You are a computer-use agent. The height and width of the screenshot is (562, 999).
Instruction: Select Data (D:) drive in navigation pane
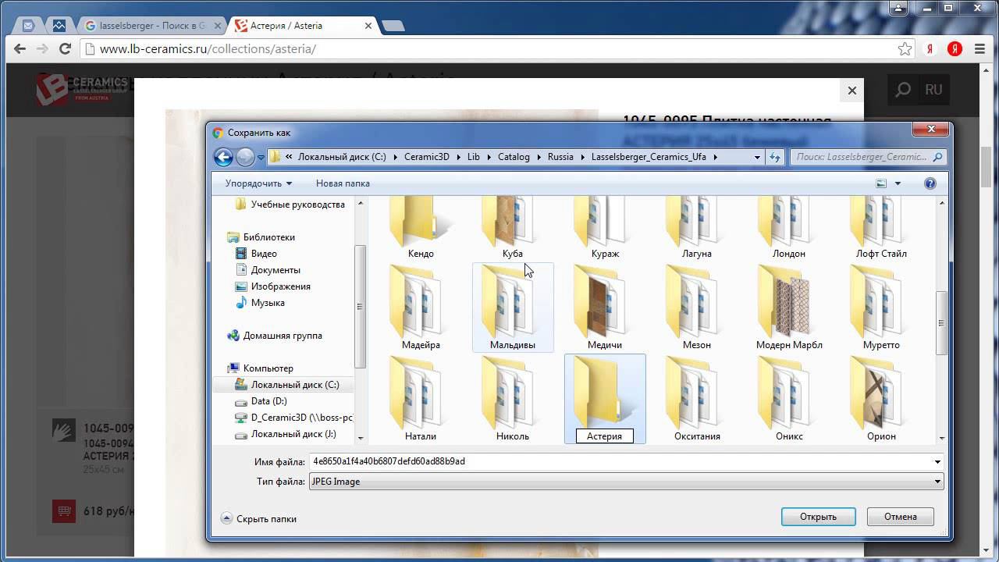pos(268,401)
